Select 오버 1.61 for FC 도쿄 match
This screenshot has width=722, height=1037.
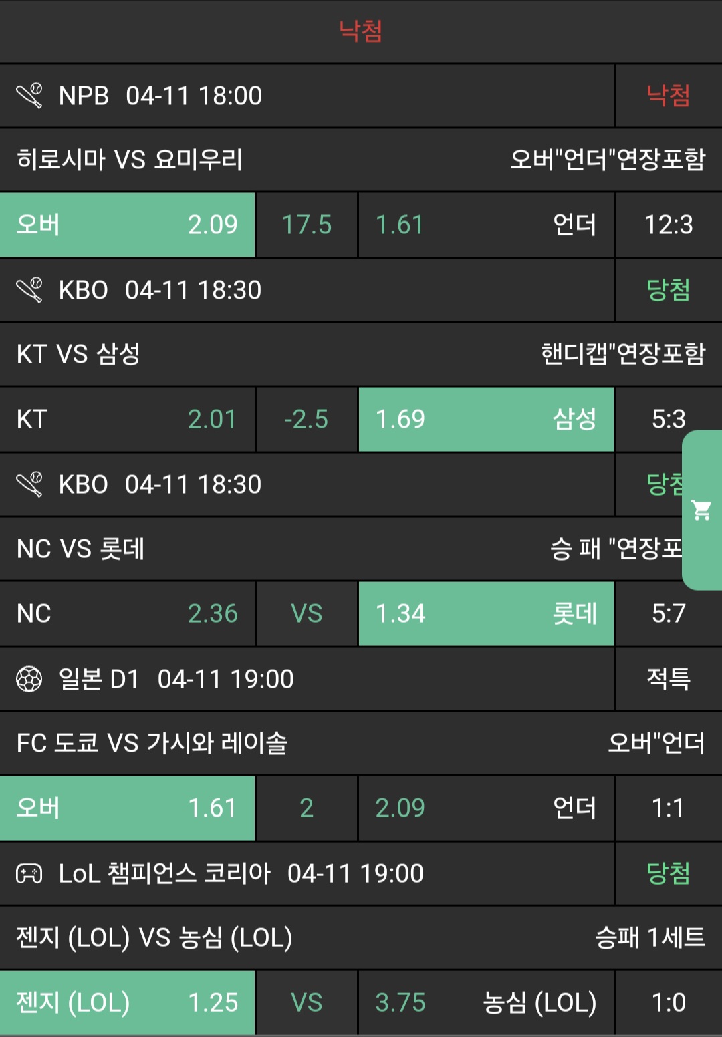[127, 808]
